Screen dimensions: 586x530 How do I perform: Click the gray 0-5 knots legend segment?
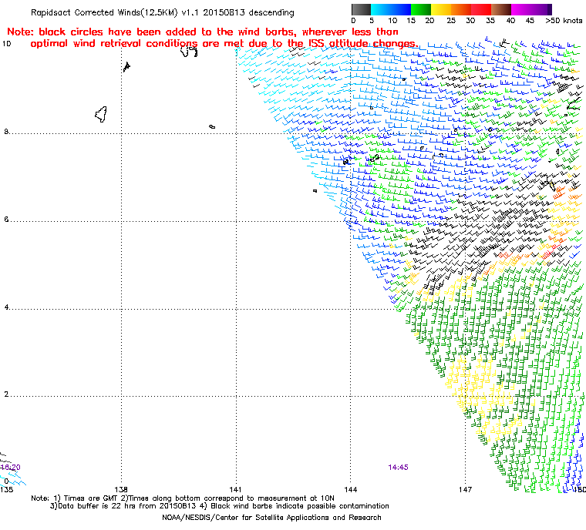362,9
